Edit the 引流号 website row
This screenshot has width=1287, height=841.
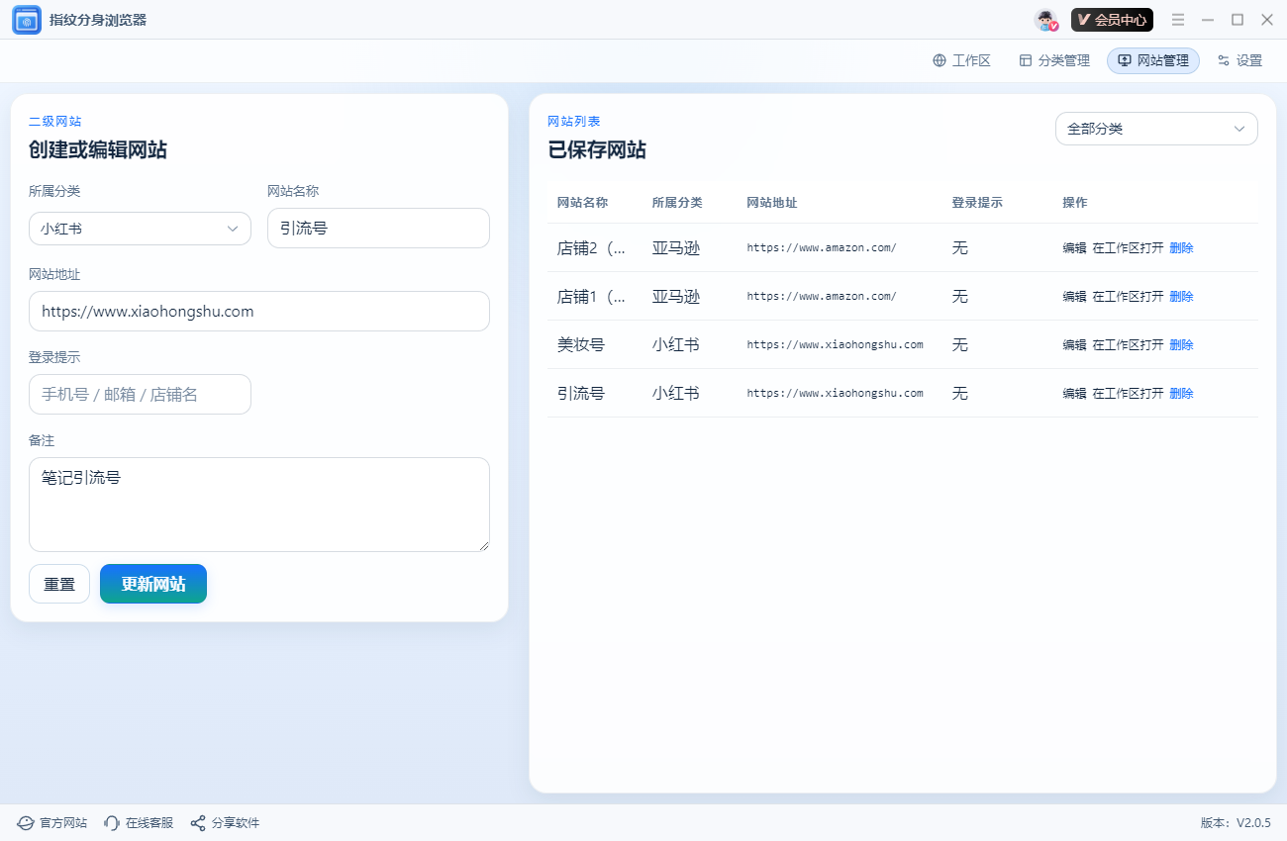(x=1074, y=394)
